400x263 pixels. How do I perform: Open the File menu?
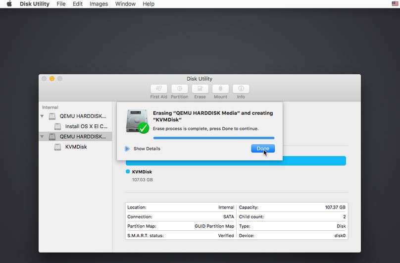(x=61, y=4)
